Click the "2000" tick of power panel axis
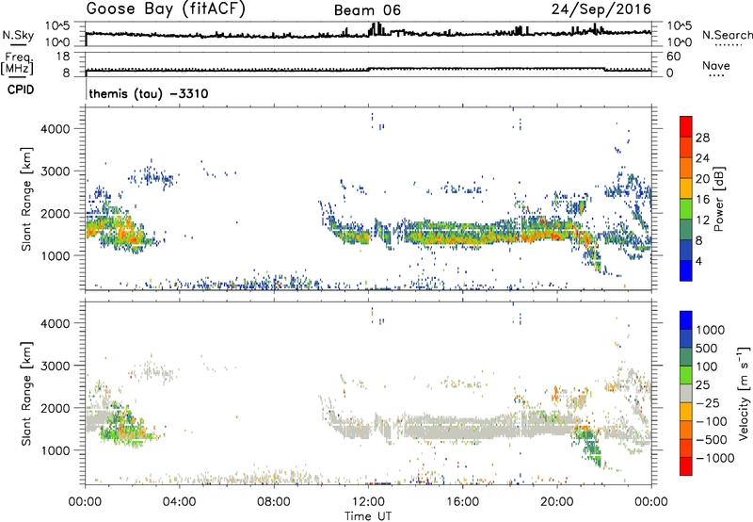Image resolution: width=753 pixels, height=522 pixels. 56,214
